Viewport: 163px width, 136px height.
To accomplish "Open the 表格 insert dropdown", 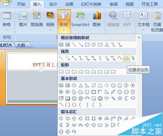I will tap(7, 21).
